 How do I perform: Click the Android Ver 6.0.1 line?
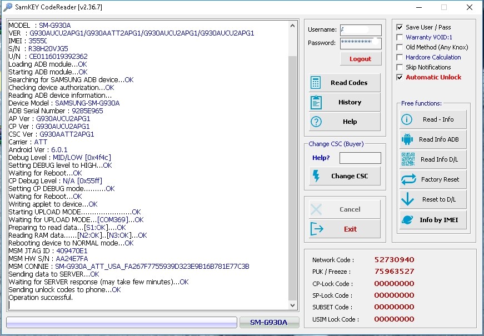[x=38, y=149]
